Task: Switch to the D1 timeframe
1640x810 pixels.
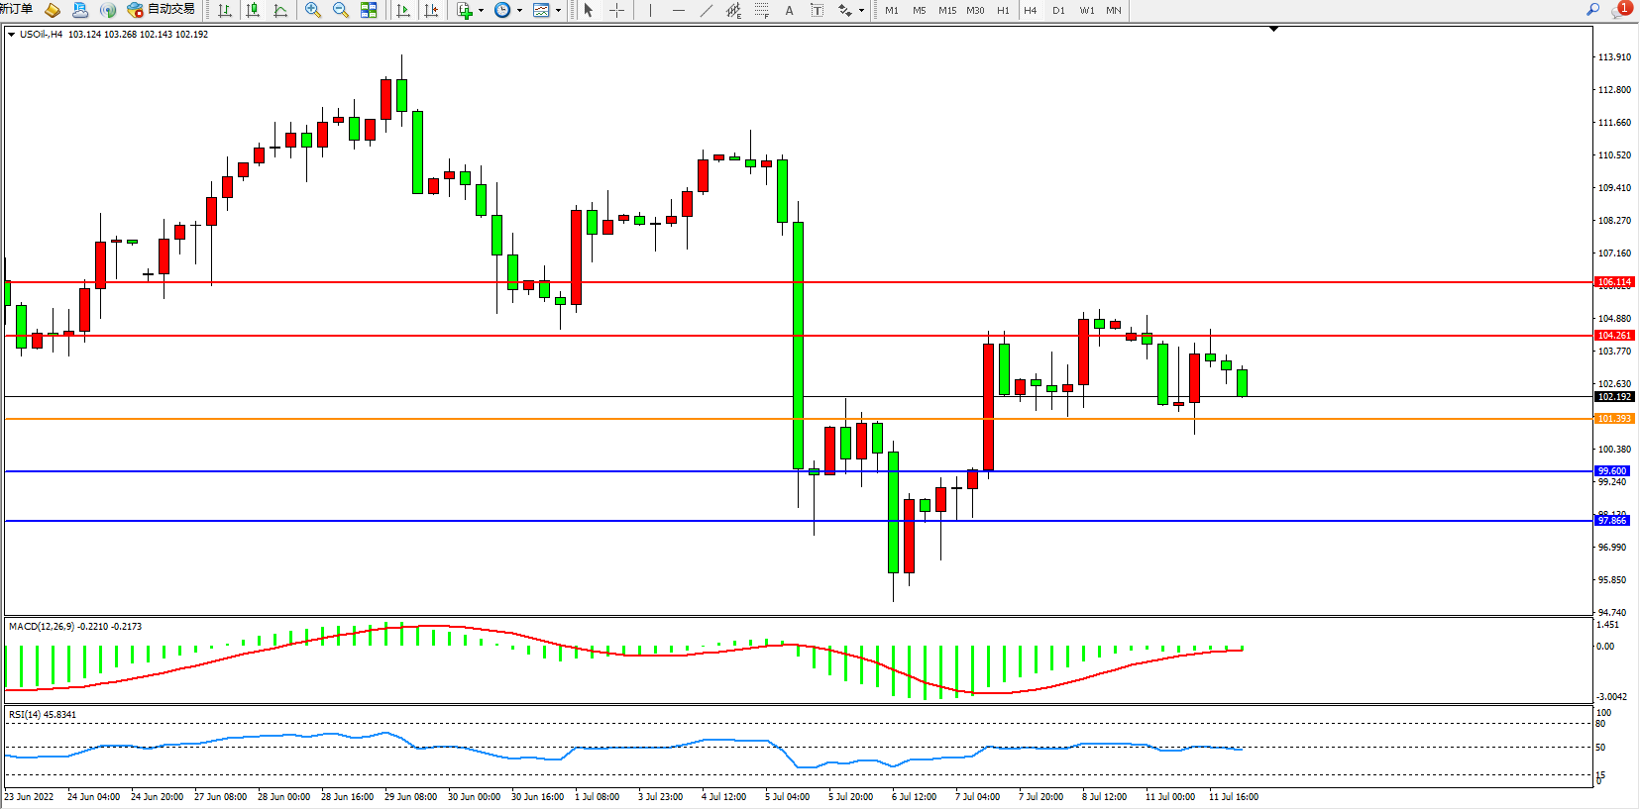Action: click(x=1058, y=10)
